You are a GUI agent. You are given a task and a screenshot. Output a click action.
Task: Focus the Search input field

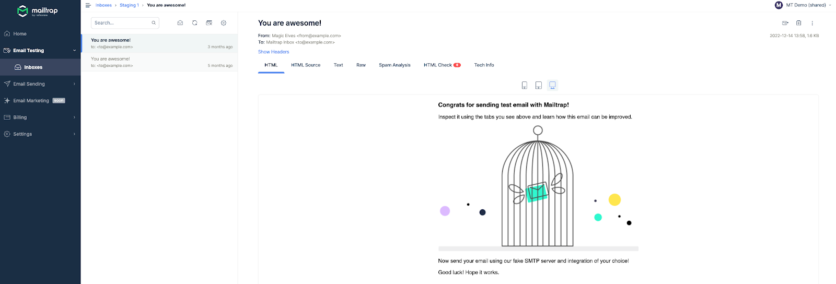(125, 23)
